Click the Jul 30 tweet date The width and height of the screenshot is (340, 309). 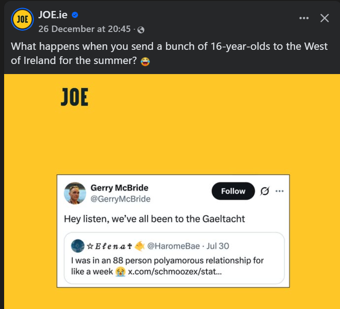coord(218,246)
